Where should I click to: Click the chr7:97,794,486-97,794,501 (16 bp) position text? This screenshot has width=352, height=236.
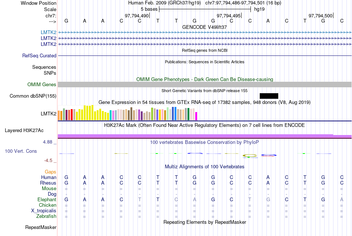click(243, 3)
